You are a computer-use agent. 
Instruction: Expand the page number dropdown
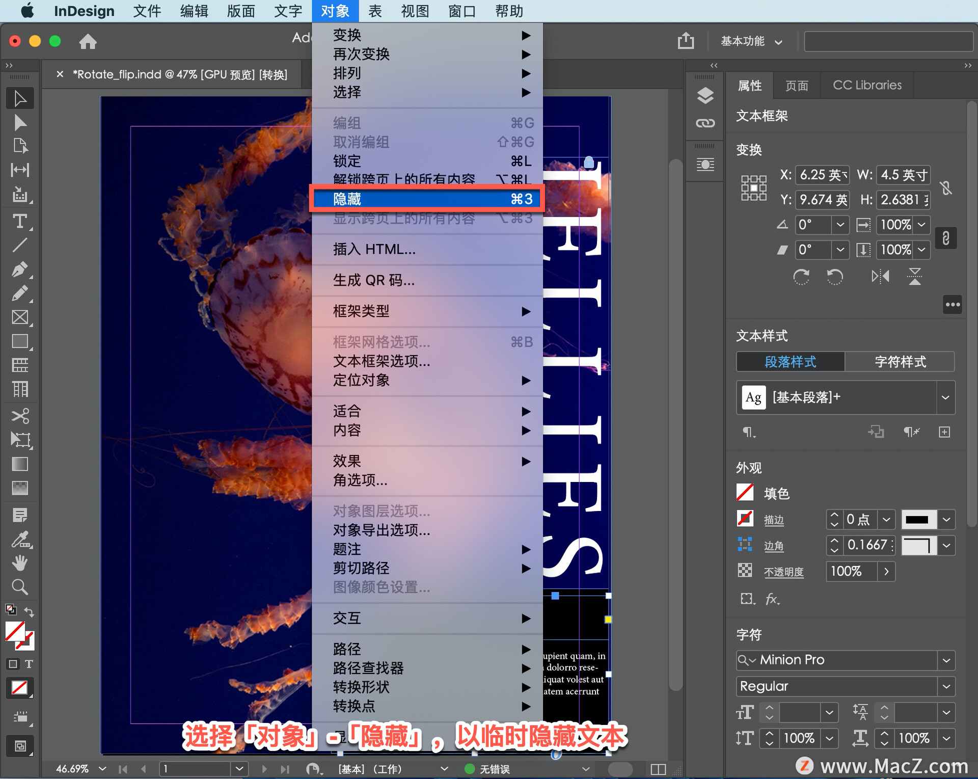click(x=239, y=768)
